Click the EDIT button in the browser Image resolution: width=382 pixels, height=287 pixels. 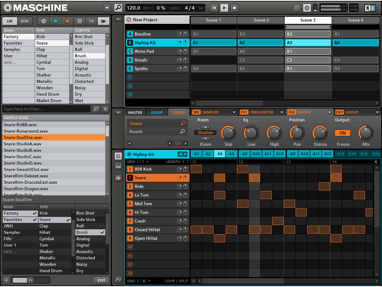tap(101, 280)
